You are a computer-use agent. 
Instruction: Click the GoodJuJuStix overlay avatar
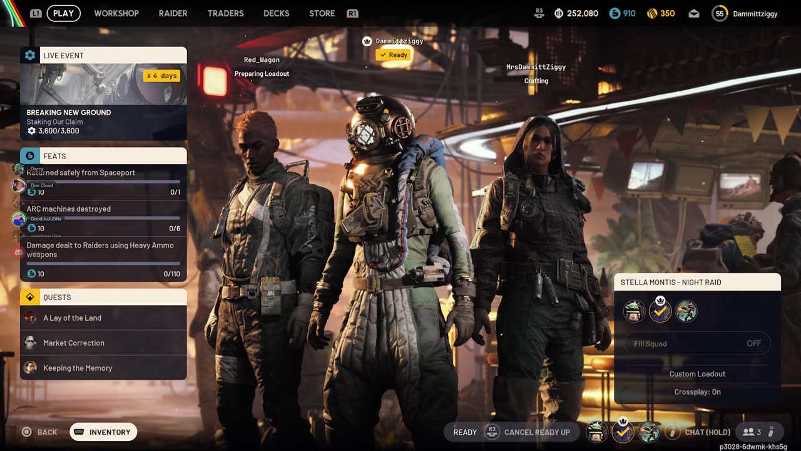click(x=19, y=219)
